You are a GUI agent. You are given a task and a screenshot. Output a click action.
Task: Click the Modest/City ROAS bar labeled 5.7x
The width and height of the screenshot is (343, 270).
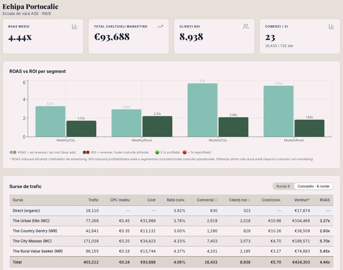point(202,110)
